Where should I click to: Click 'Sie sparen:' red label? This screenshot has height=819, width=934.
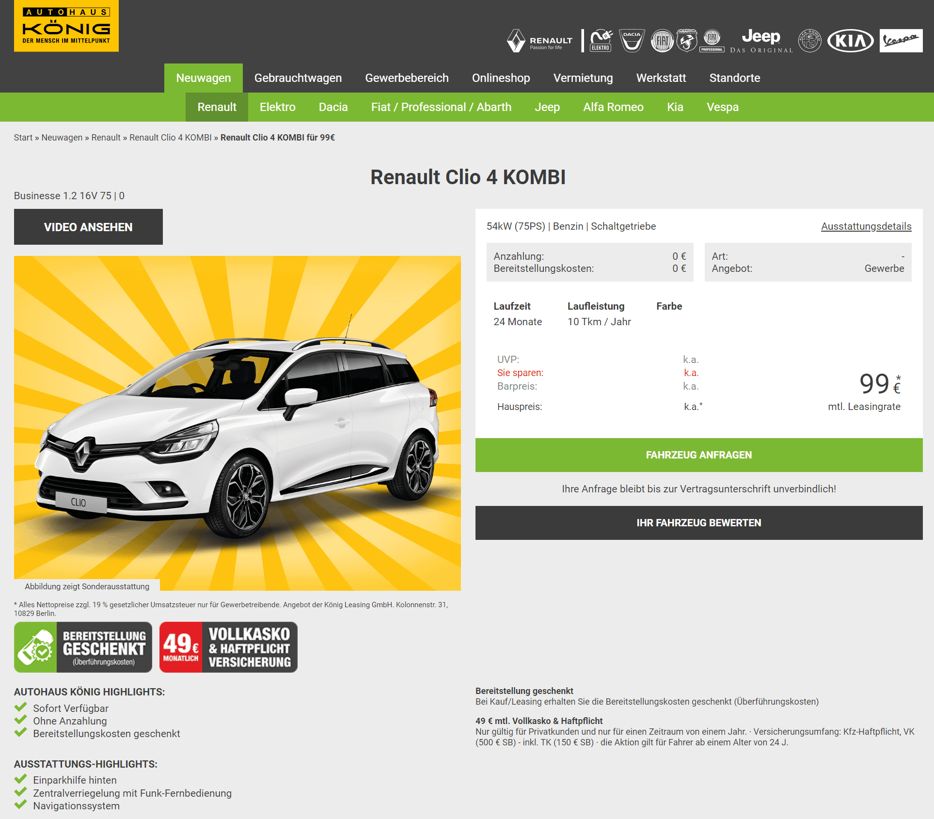click(x=520, y=373)
